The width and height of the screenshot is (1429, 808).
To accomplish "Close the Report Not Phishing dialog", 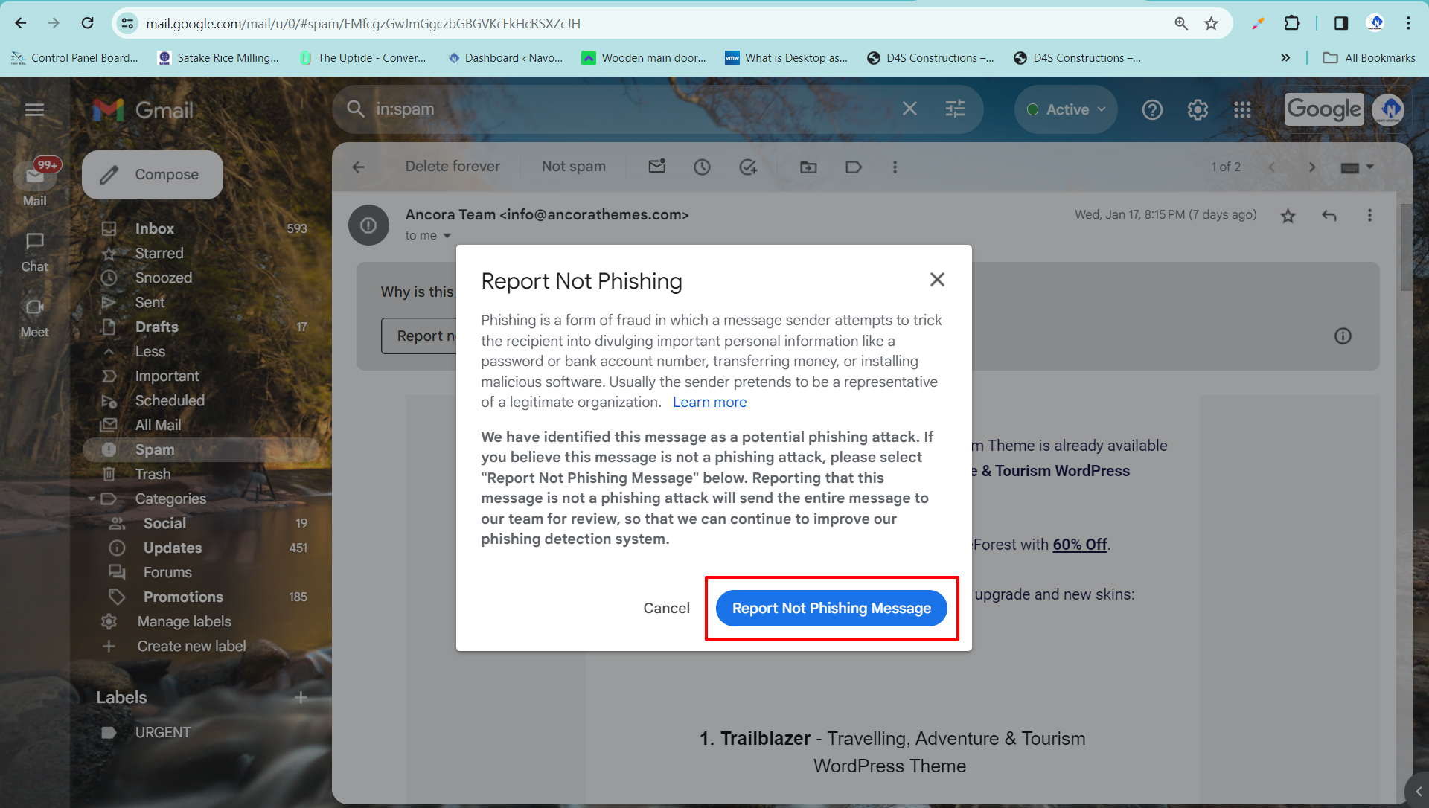I will click(x=937, y=279).
